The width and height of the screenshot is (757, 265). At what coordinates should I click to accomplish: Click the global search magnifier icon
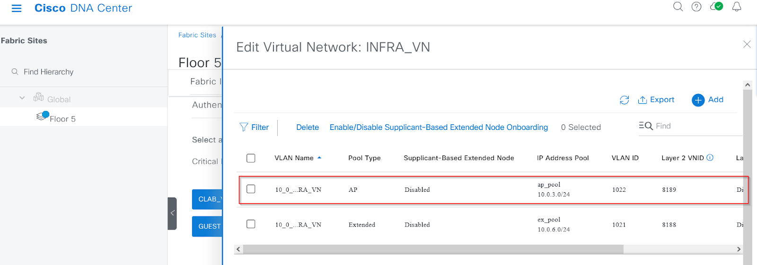(678, 7)
